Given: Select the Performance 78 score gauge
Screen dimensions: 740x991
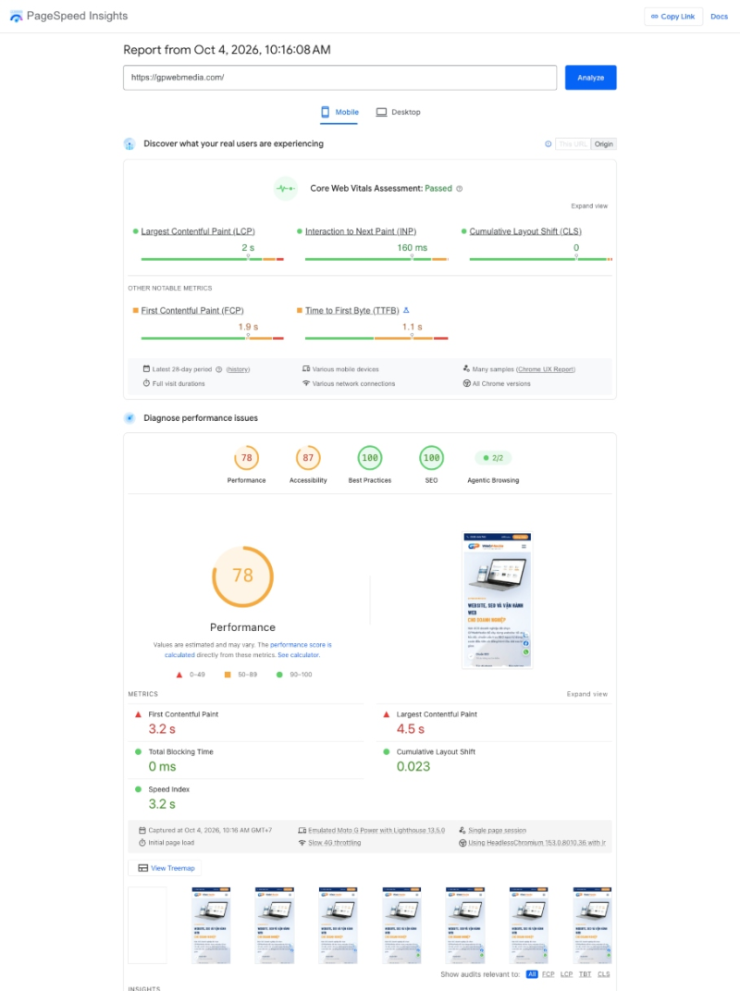Looking at the screenshot, I should (246, 458).
